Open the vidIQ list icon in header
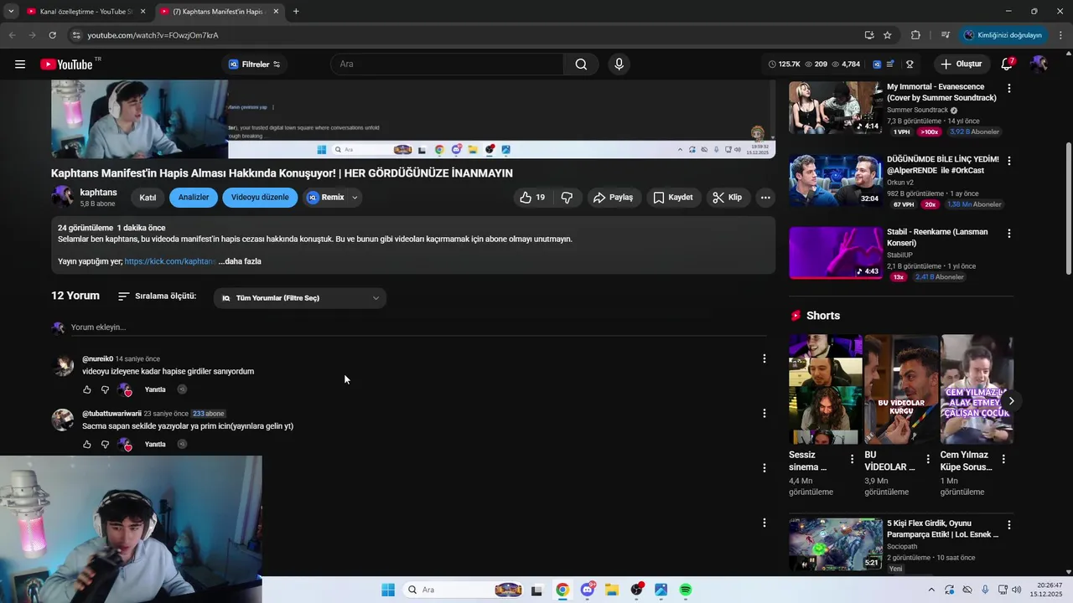 coord(890,64)
